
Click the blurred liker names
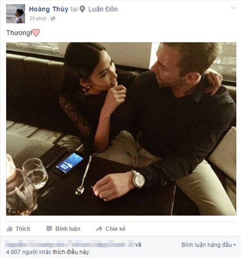point(70,244)
